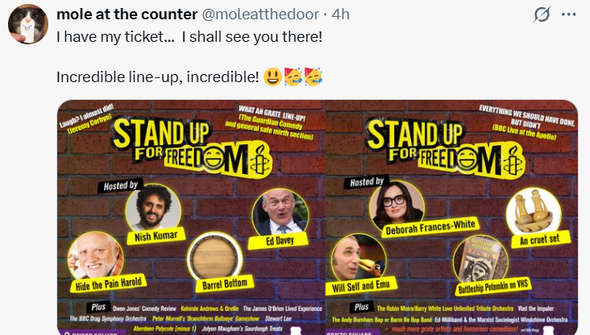Click the grinning face emoji
This screenshot has width=590, height=335.
(x=272, y=77)
